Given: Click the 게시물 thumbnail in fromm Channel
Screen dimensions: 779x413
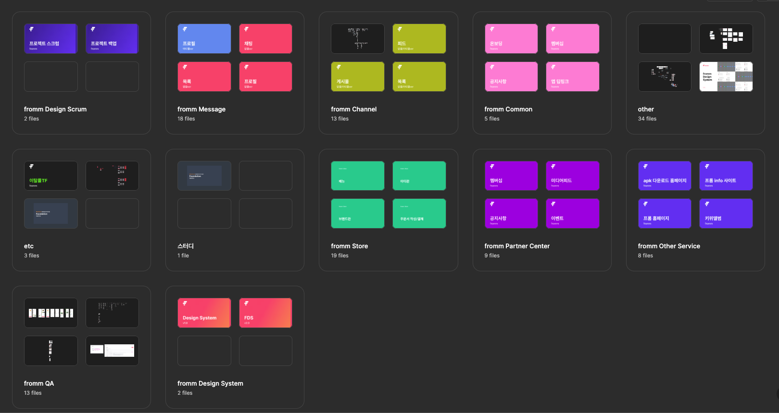Looking at the screenshot, I should [x=358, y=77].
